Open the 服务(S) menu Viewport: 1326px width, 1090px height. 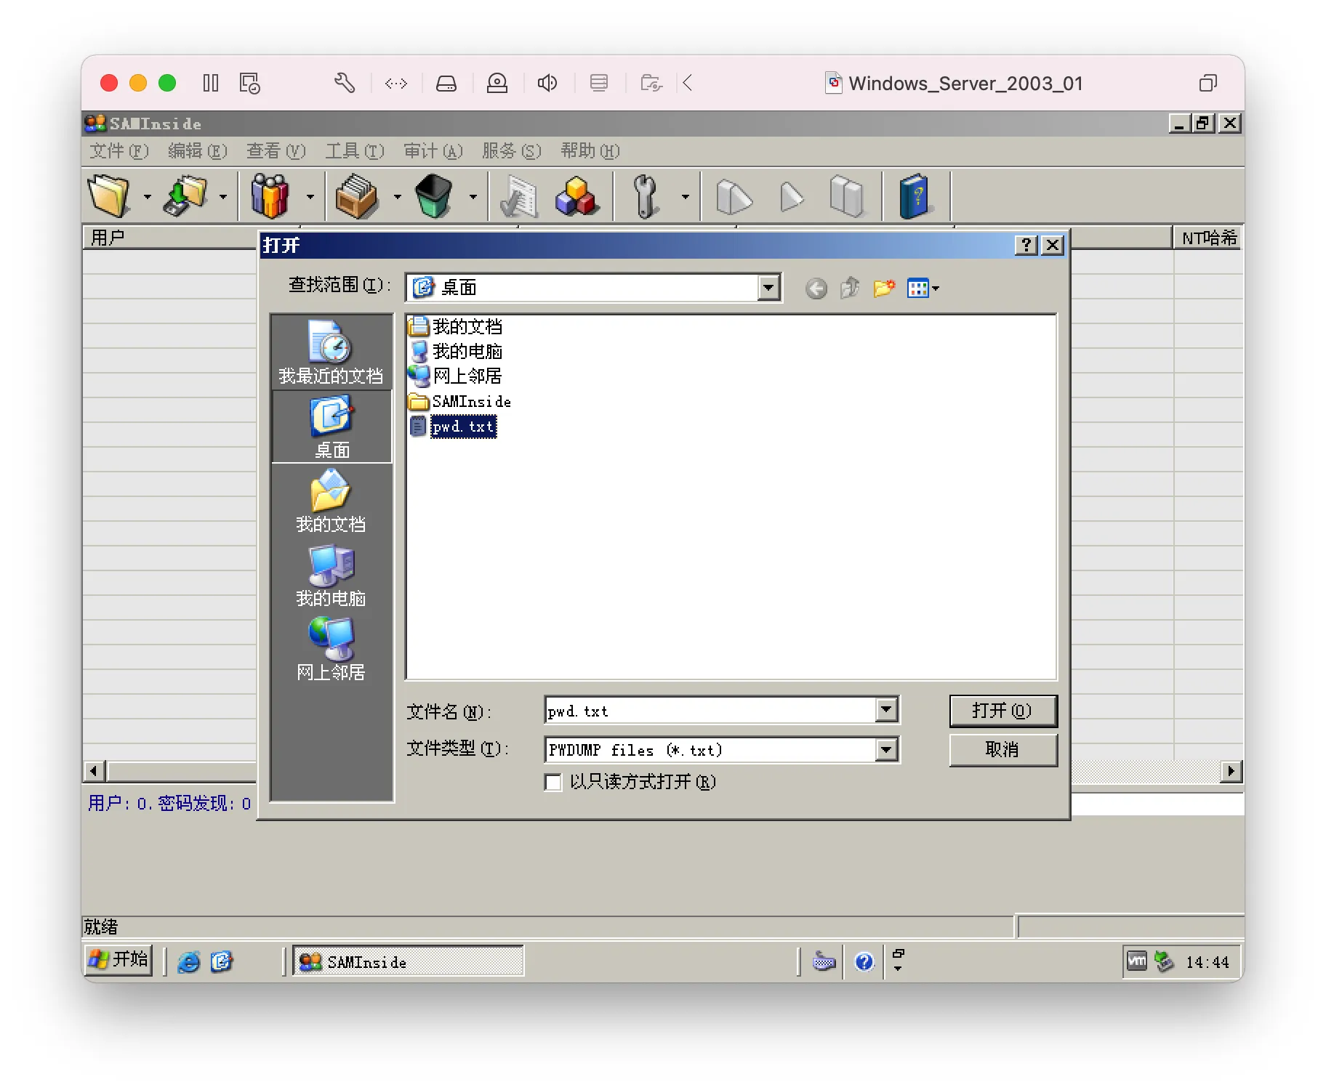coord(512,151)
